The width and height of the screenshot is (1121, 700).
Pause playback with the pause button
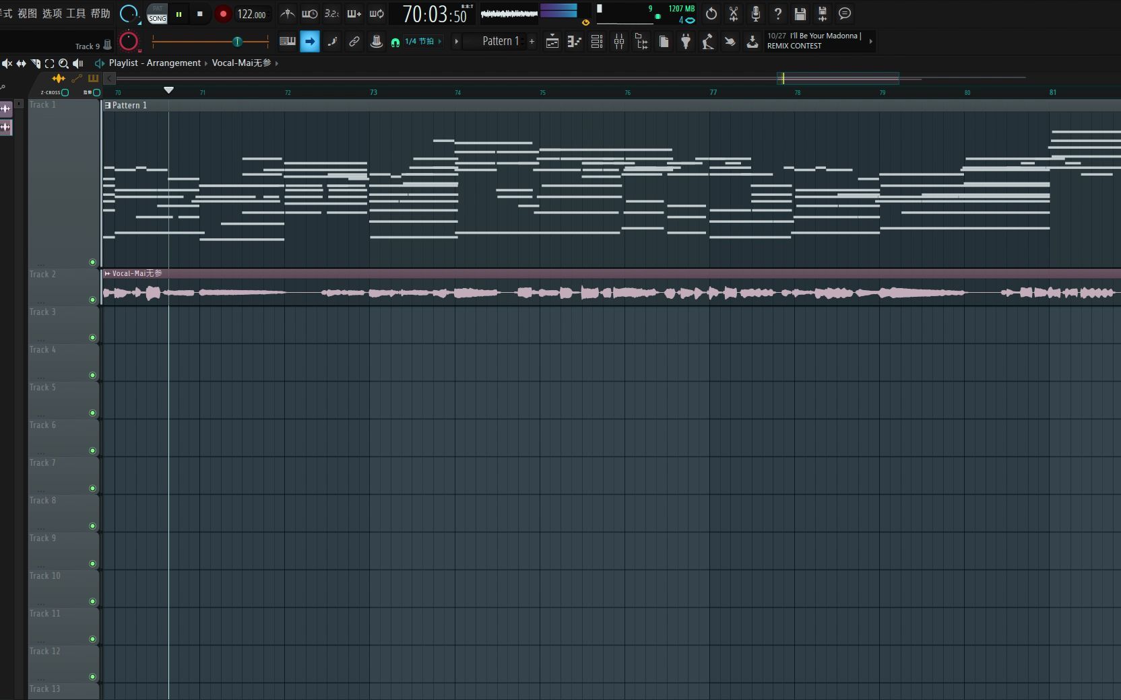pyautogui.click(x=179, y=14)
